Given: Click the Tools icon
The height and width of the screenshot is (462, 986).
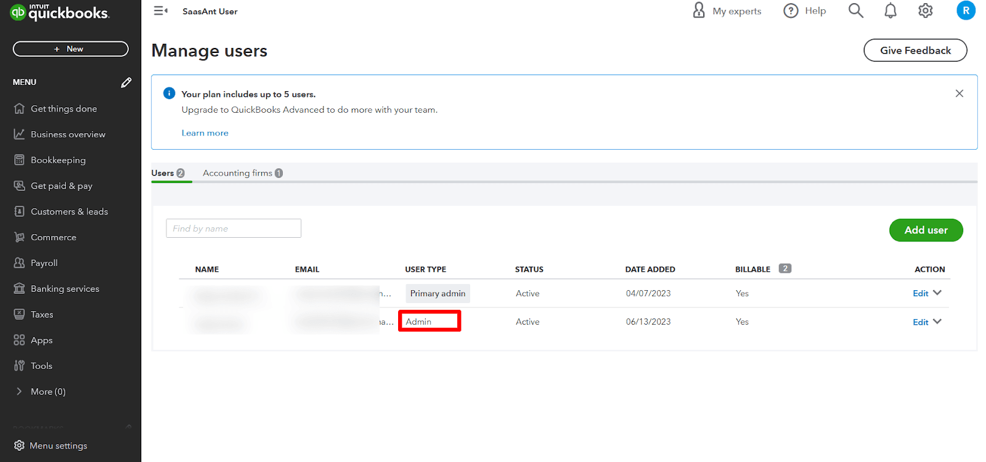Looking at the screenshot, I should click(19, 366).
